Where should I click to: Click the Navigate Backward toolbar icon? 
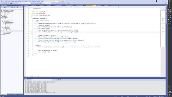coord(2,3)
